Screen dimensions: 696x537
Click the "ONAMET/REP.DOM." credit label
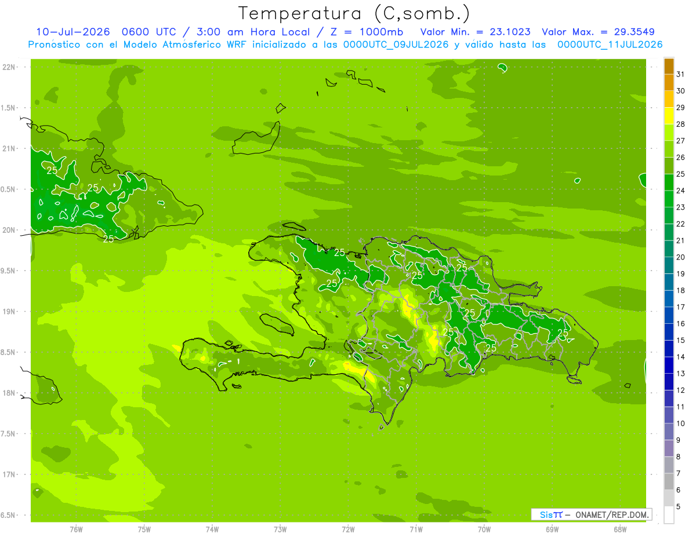(x=612, y=514)
